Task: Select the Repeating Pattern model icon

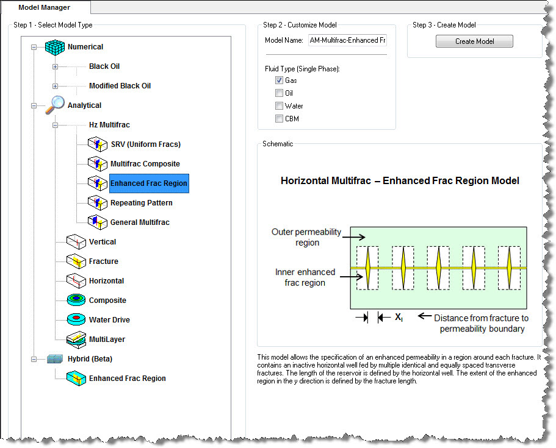Action: 98,203
